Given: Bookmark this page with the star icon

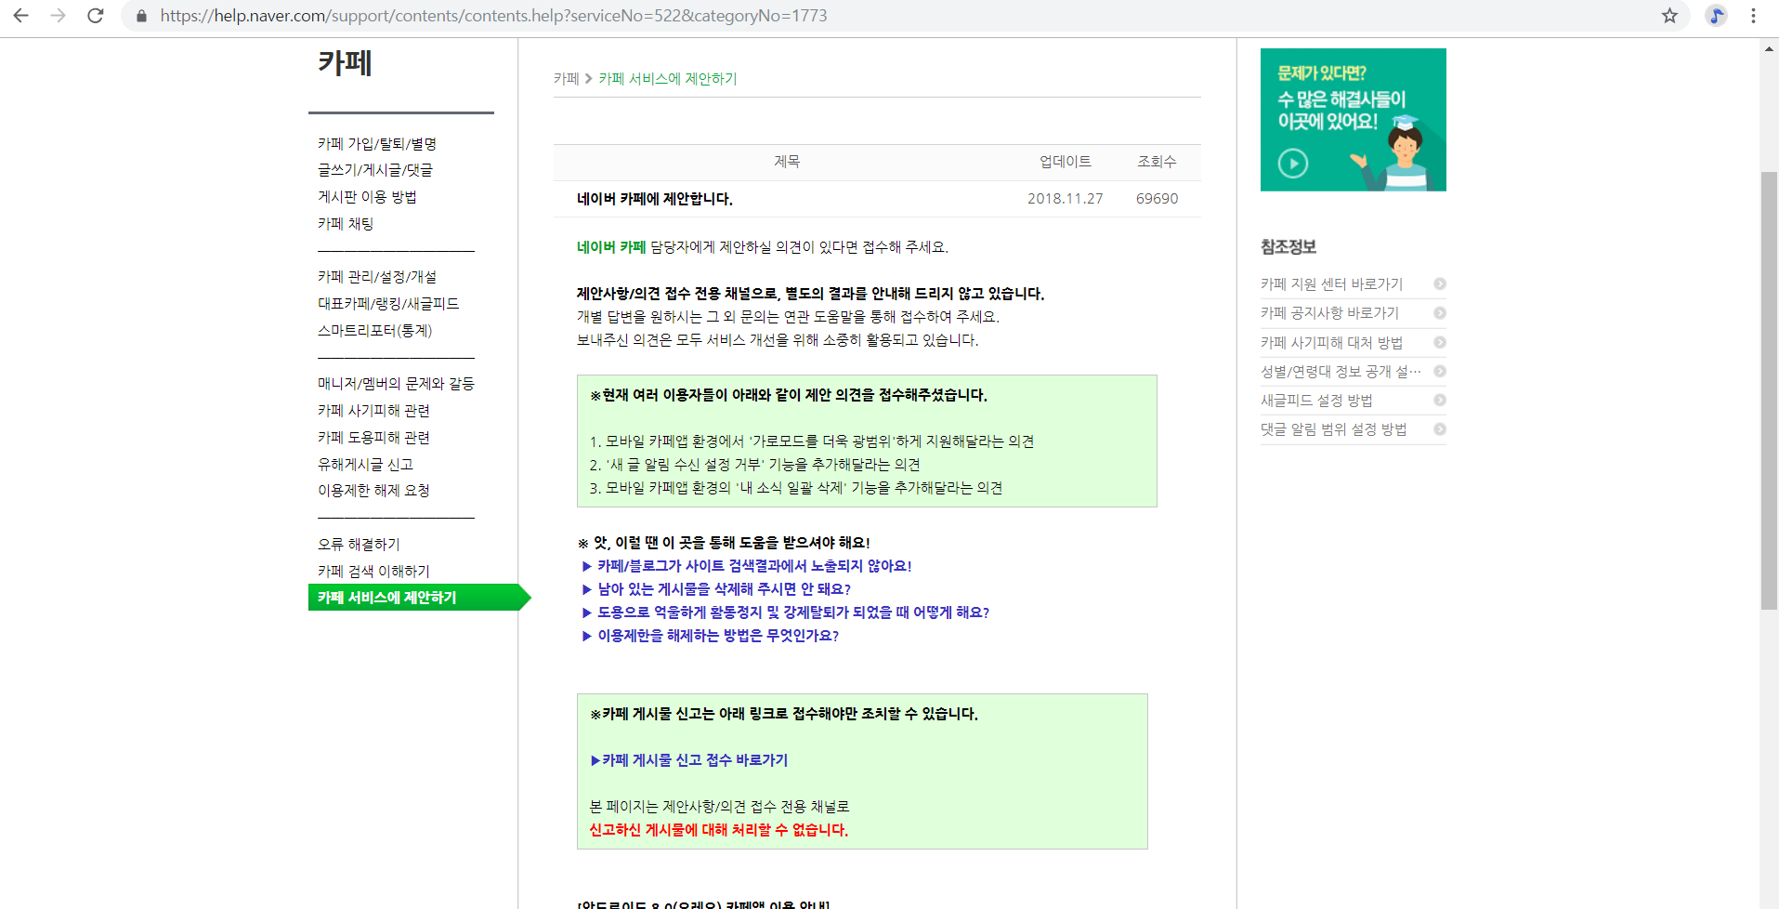Looking at the screenshot, I should [x=1669, y=16].
